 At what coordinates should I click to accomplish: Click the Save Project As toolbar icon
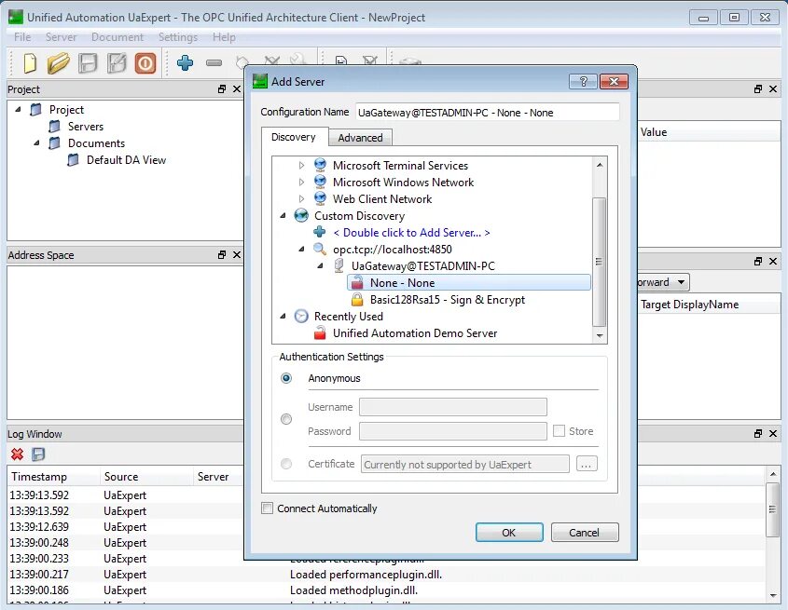point(117,63)
